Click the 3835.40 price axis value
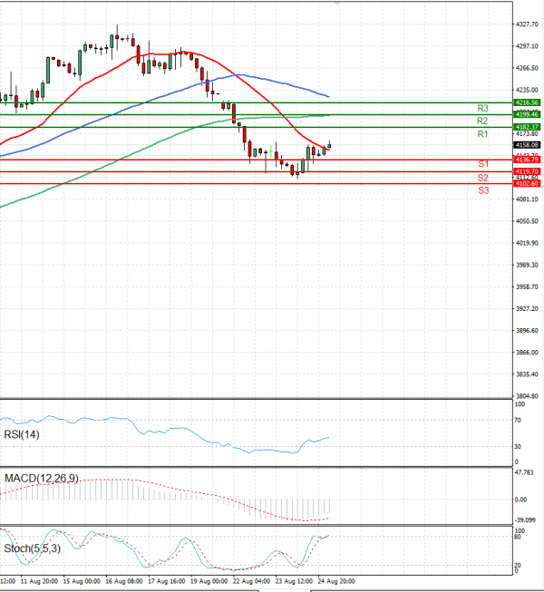 pos(527,374)
